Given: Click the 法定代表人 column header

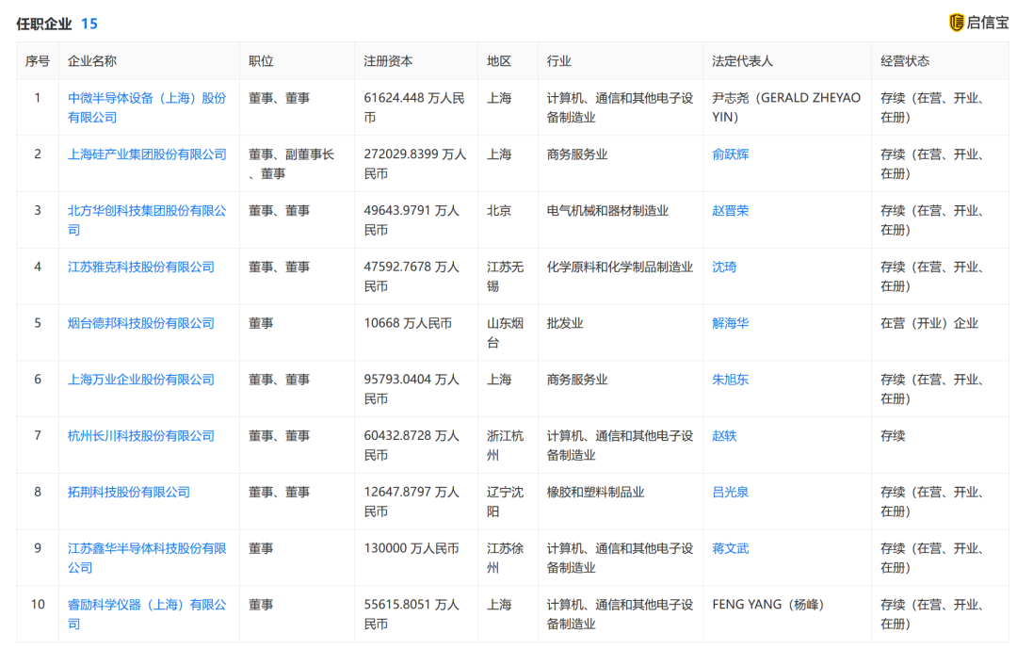Looking at the screenshot, I should tap(743, 61).
